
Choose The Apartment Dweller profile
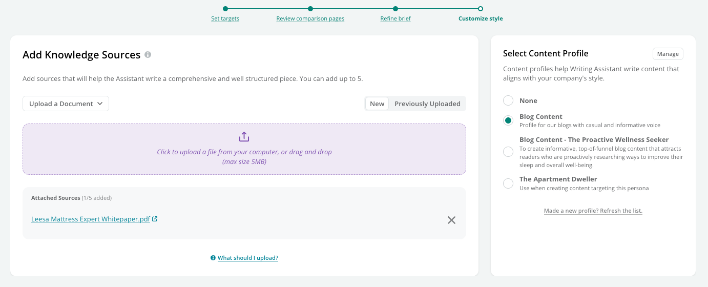tap(508, 183)
